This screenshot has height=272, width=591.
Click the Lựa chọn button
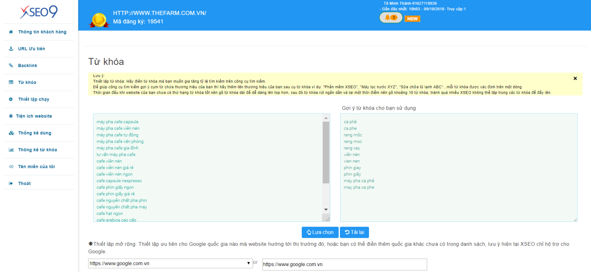[320, 232]
